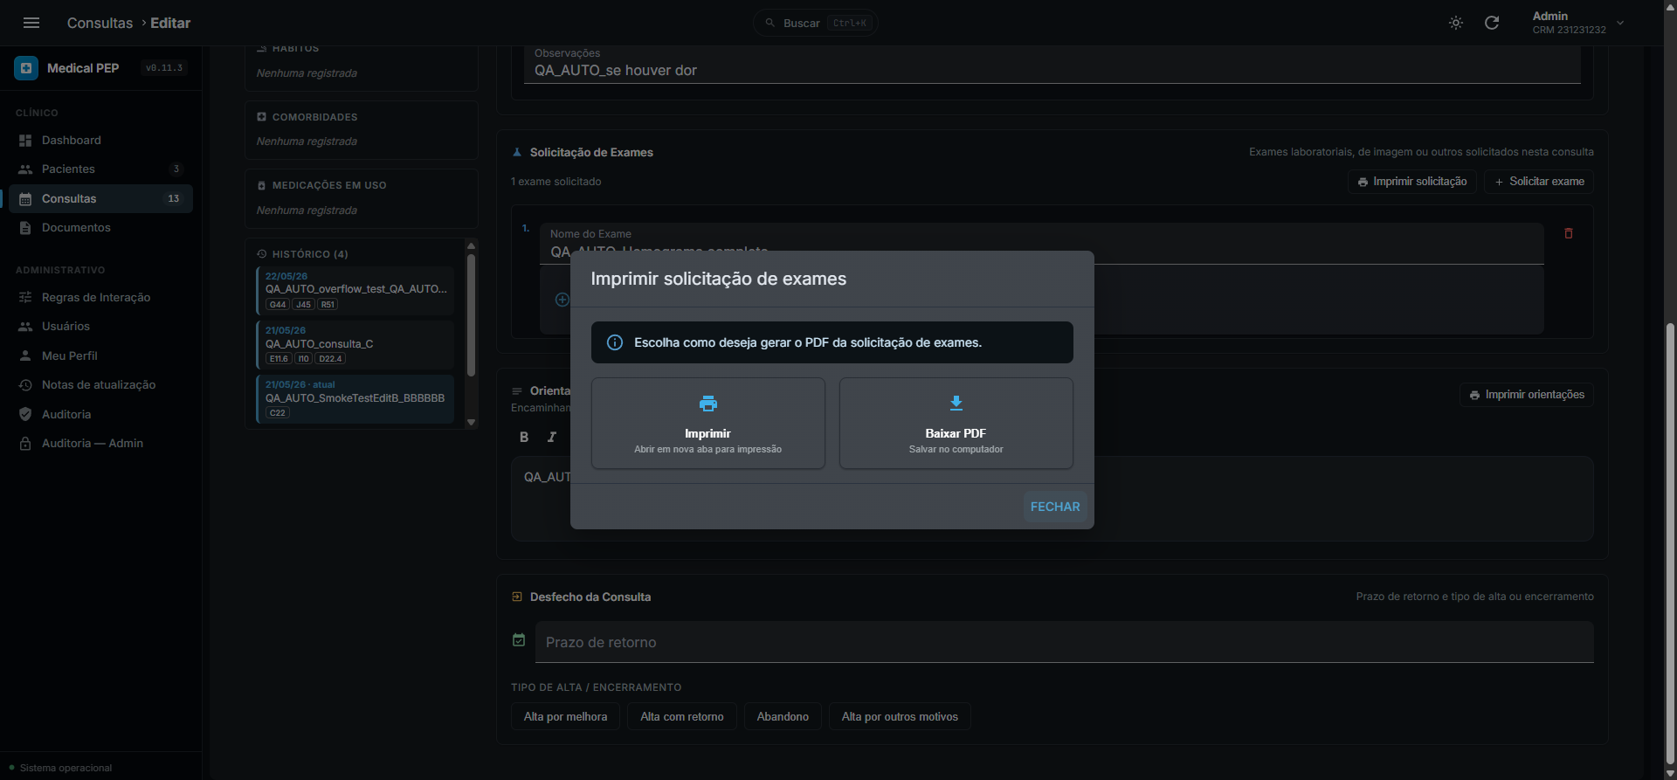Click the plus circle icon under exam
The image size is (1677, 780).
tap(562, 300)
